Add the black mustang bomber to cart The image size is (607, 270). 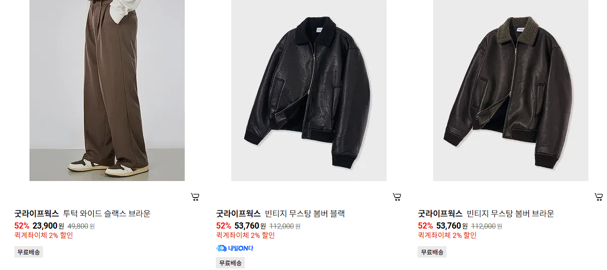point(397,197)
